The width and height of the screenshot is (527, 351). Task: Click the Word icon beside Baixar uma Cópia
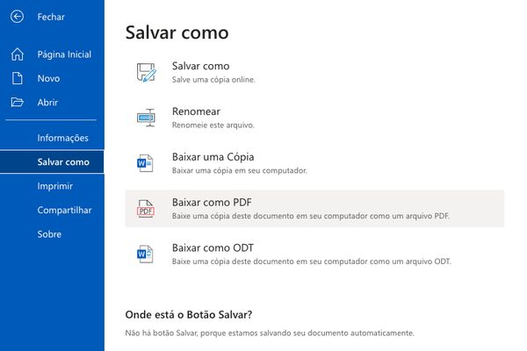coord(145,163)
